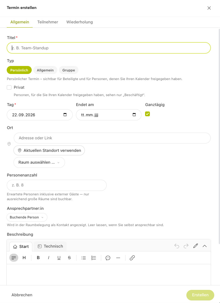Click into the description text area
The image size is (220, 303).
[109, 274]
